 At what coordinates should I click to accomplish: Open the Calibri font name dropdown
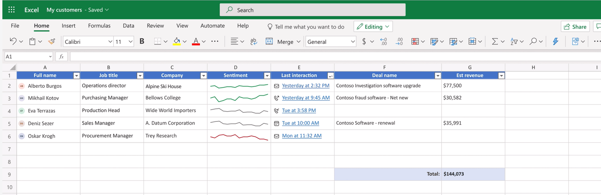[x=110, y=42]
